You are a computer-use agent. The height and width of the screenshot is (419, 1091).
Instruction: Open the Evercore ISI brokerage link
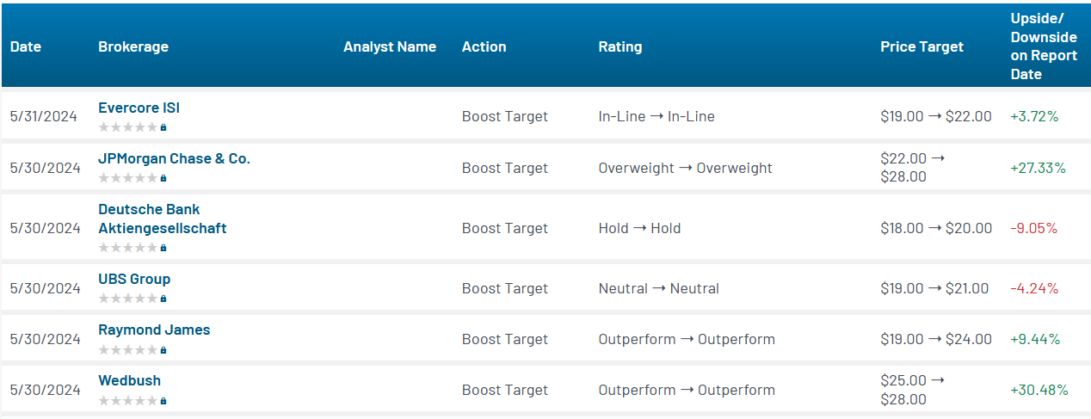pyautogui.click(x=139, y=108)
